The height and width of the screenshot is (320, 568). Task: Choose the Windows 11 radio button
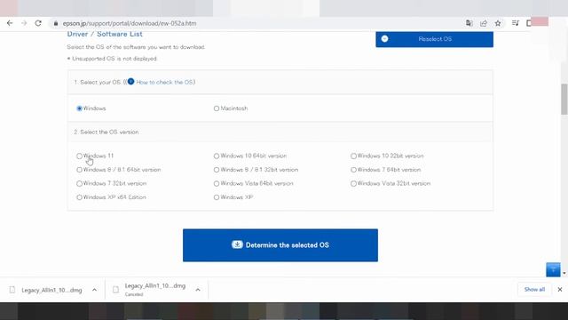click(x=79, y=156)
